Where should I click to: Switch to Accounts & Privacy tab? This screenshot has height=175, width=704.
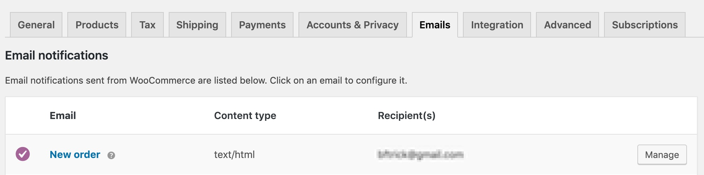click(x=353, y=25)
